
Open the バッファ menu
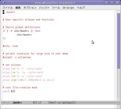pos(44,8)
